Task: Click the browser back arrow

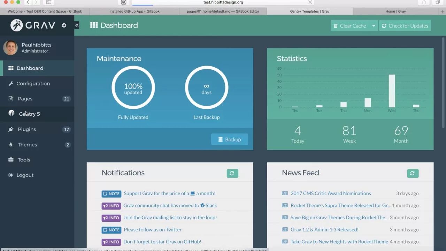Action: coord(28,2)
